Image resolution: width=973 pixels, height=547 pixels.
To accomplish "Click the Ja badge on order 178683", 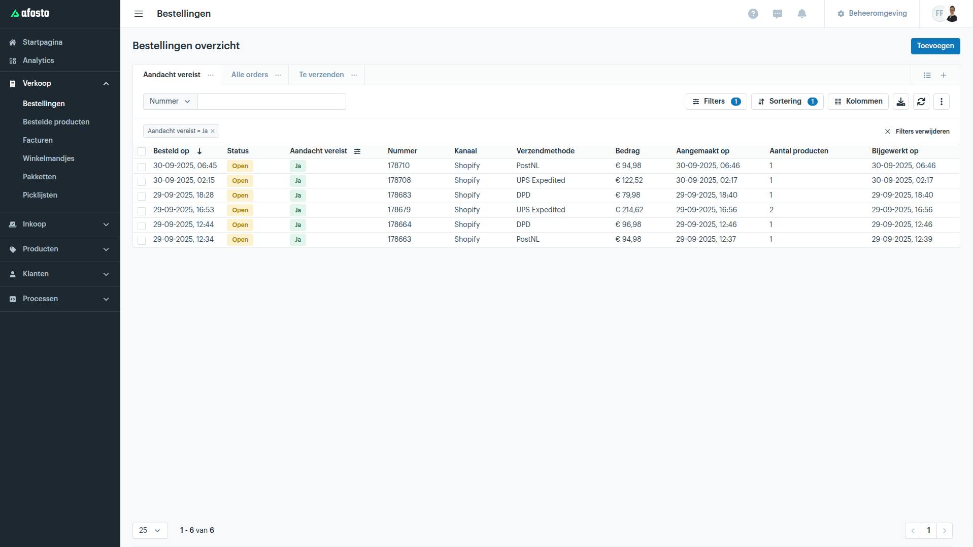I will [x=298, y=196].
